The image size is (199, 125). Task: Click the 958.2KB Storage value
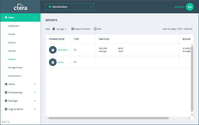103,50
